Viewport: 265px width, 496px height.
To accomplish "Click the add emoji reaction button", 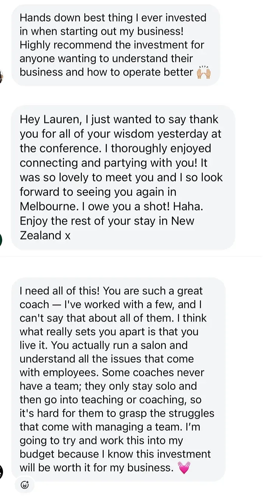I will (25, 484).
